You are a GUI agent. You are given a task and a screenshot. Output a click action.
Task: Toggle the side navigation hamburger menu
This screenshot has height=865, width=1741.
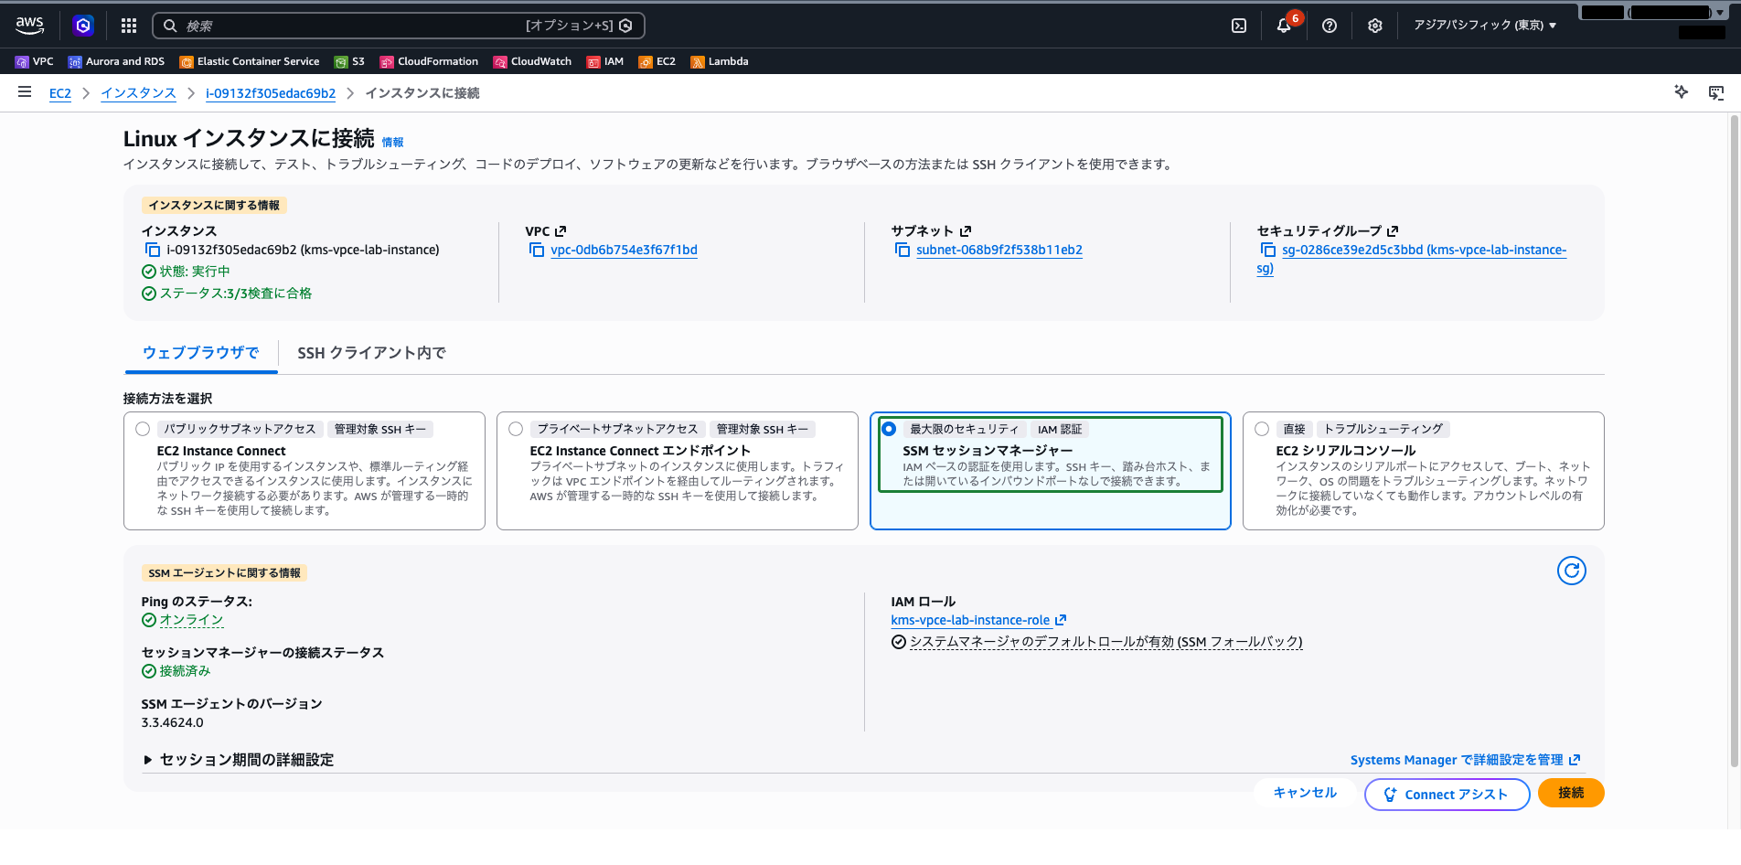pyautogui.click(x=25, y=92)
